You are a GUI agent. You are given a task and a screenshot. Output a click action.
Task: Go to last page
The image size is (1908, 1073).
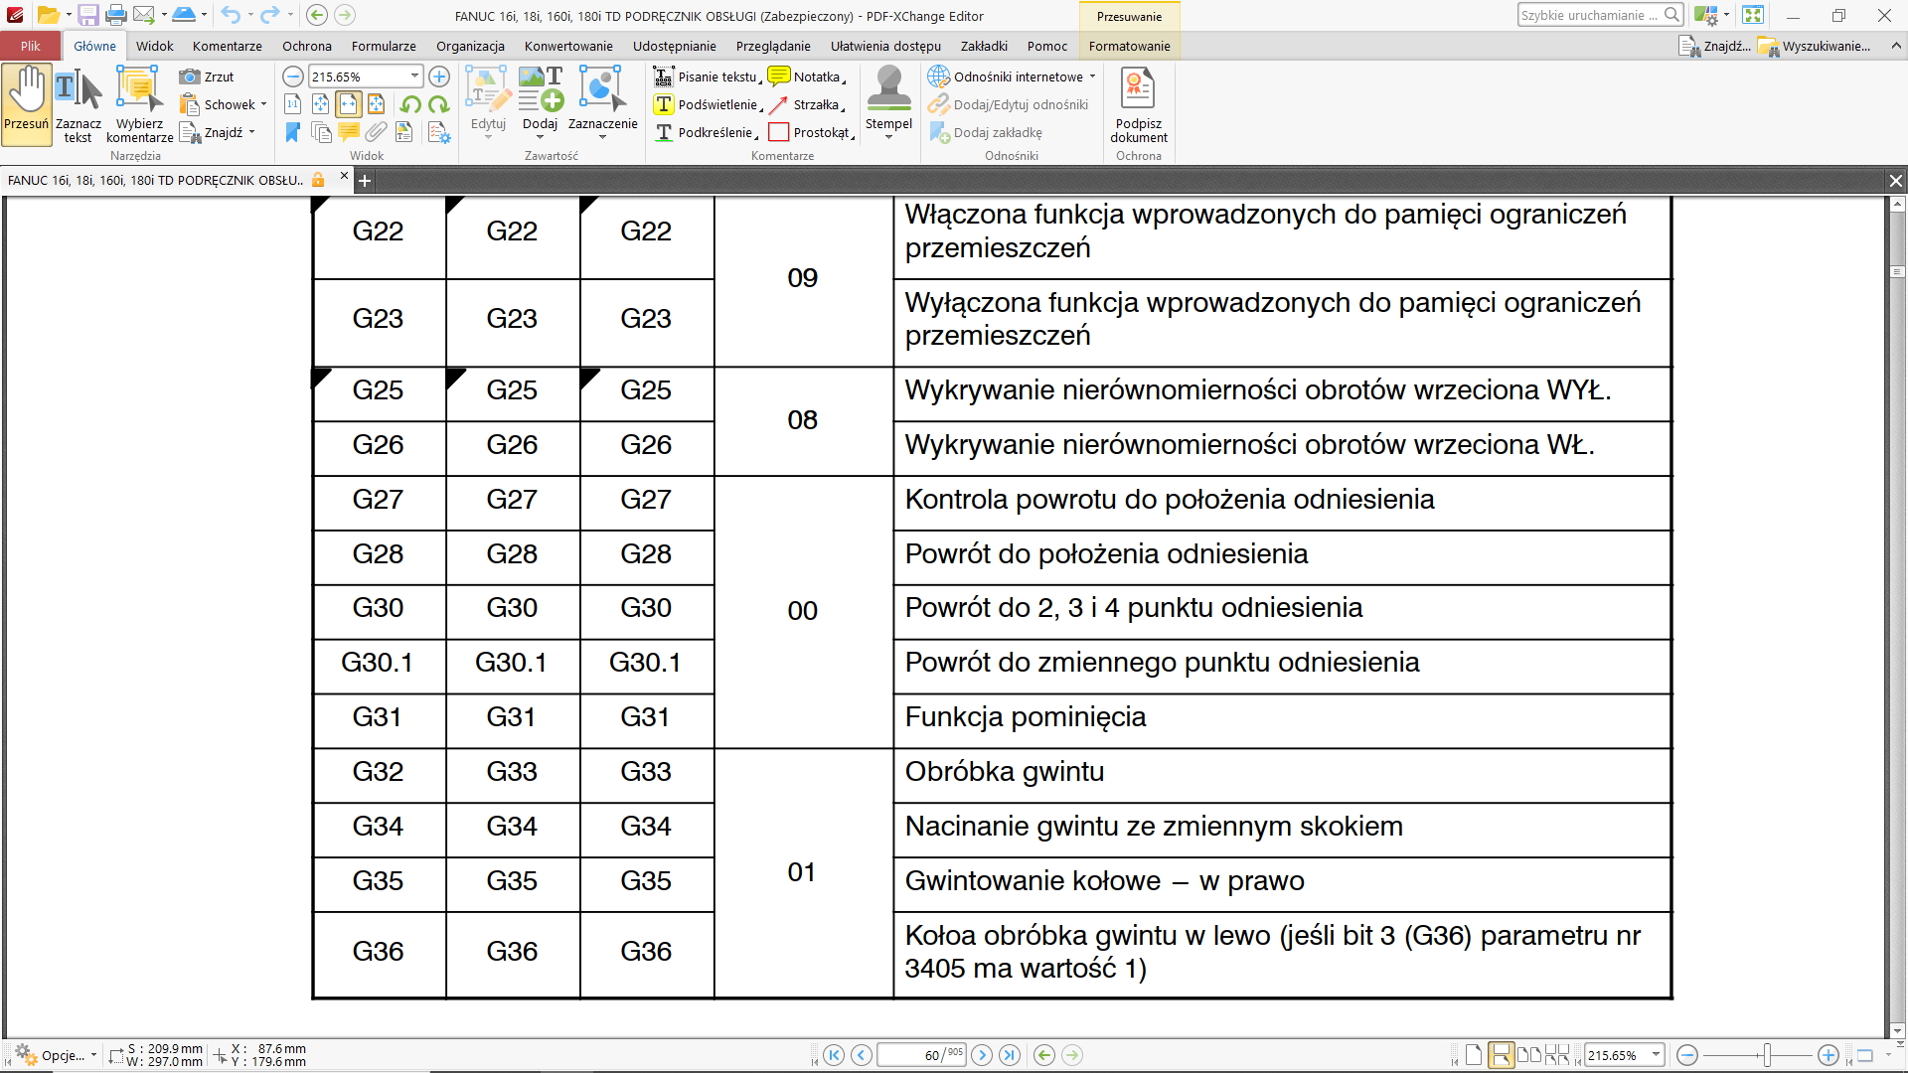pos(1010,1055)
